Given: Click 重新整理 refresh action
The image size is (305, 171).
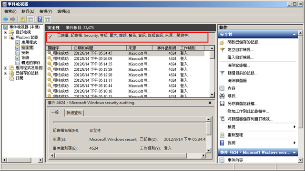Looking at the screenshot, I should pos(235,135).
